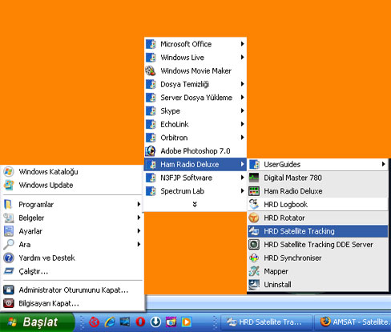The image size is (391, 332).
Task: Click the orange media player quick launch icon
Action: 187,322
